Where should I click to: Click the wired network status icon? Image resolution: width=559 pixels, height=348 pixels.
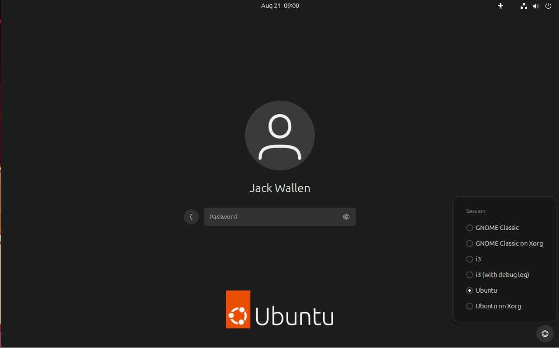(x=524, y=6)
